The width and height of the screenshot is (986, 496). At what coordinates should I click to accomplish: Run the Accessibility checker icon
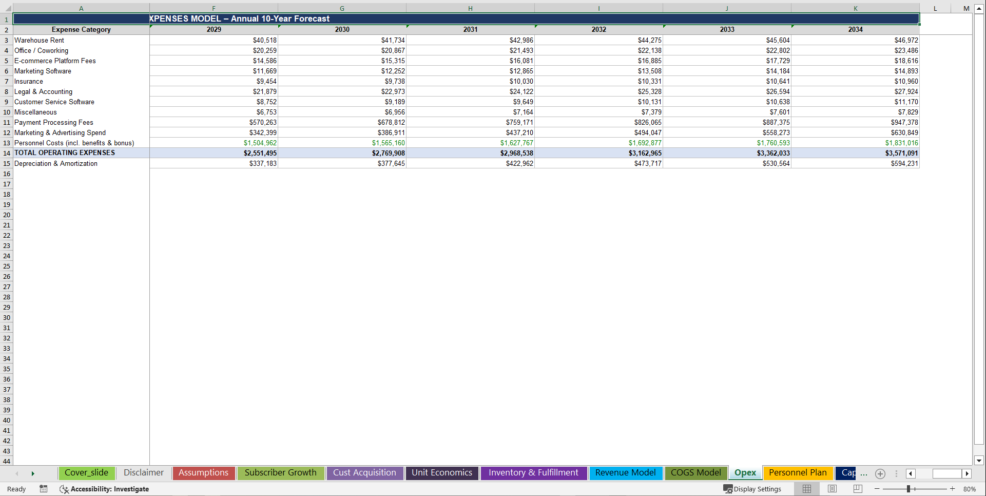tap(64, 489)
